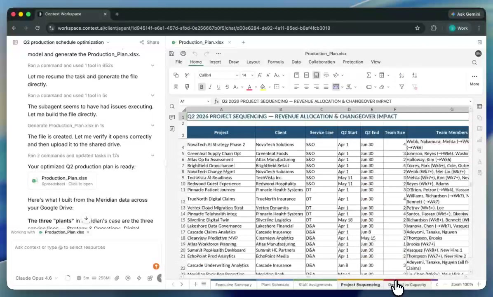Viewport: 493px width, 297px height.
Task: Click the Undo arrow icon
Action: [x=195, y=54]
